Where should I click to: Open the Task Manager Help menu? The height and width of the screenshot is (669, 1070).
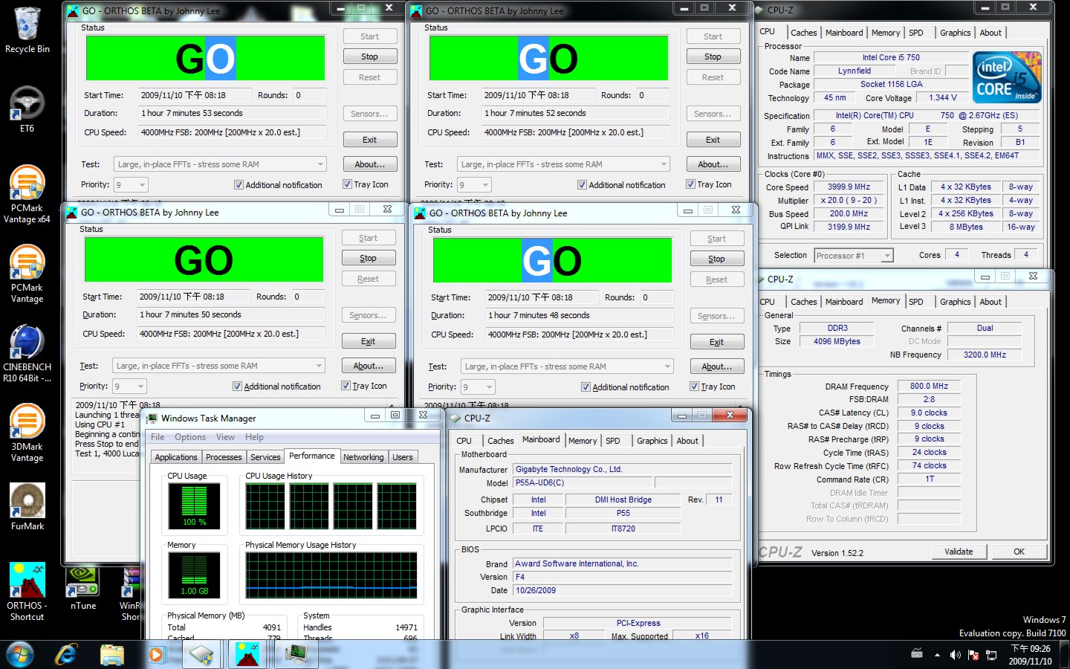254,437
